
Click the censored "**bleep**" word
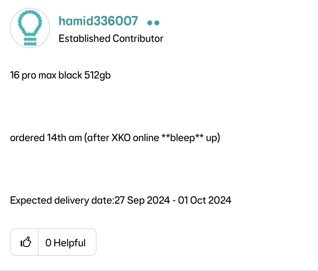coord(183,138)
